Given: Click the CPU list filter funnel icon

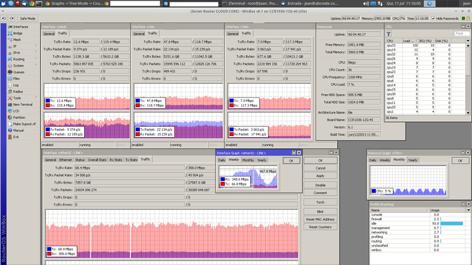Looking at the screenshot, I should pos(389,34).
